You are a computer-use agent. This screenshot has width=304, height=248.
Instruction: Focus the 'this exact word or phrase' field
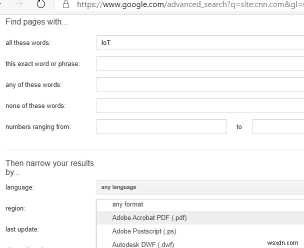pyautogui.click(x=200, y=64)
